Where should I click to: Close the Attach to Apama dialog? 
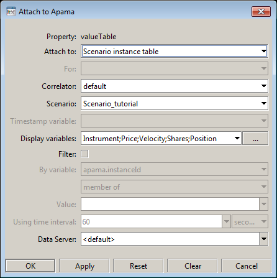click(261, 11)
